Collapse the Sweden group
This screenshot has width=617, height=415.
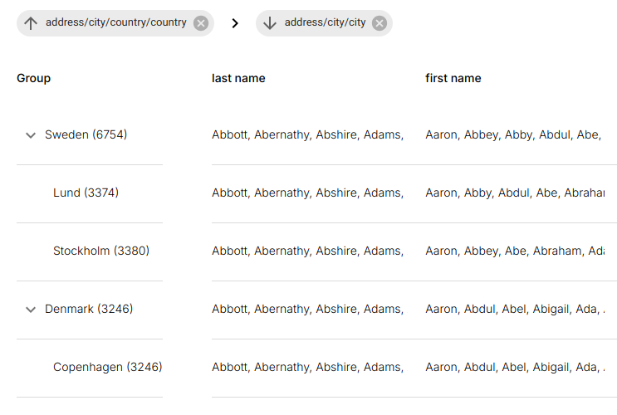tap(31, 135)
